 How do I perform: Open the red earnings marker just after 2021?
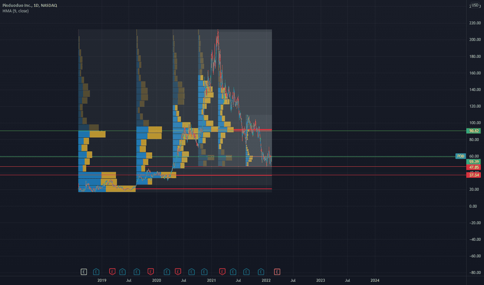point(222,272)
